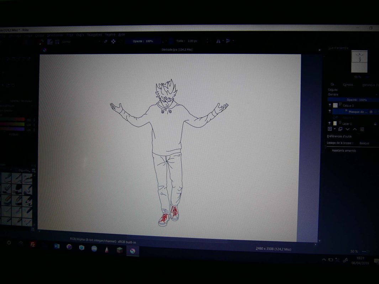Open the Basique brush smoothing dropdown
The width and height of the screenshot is (379, 284).
click(x=367, y=143)
